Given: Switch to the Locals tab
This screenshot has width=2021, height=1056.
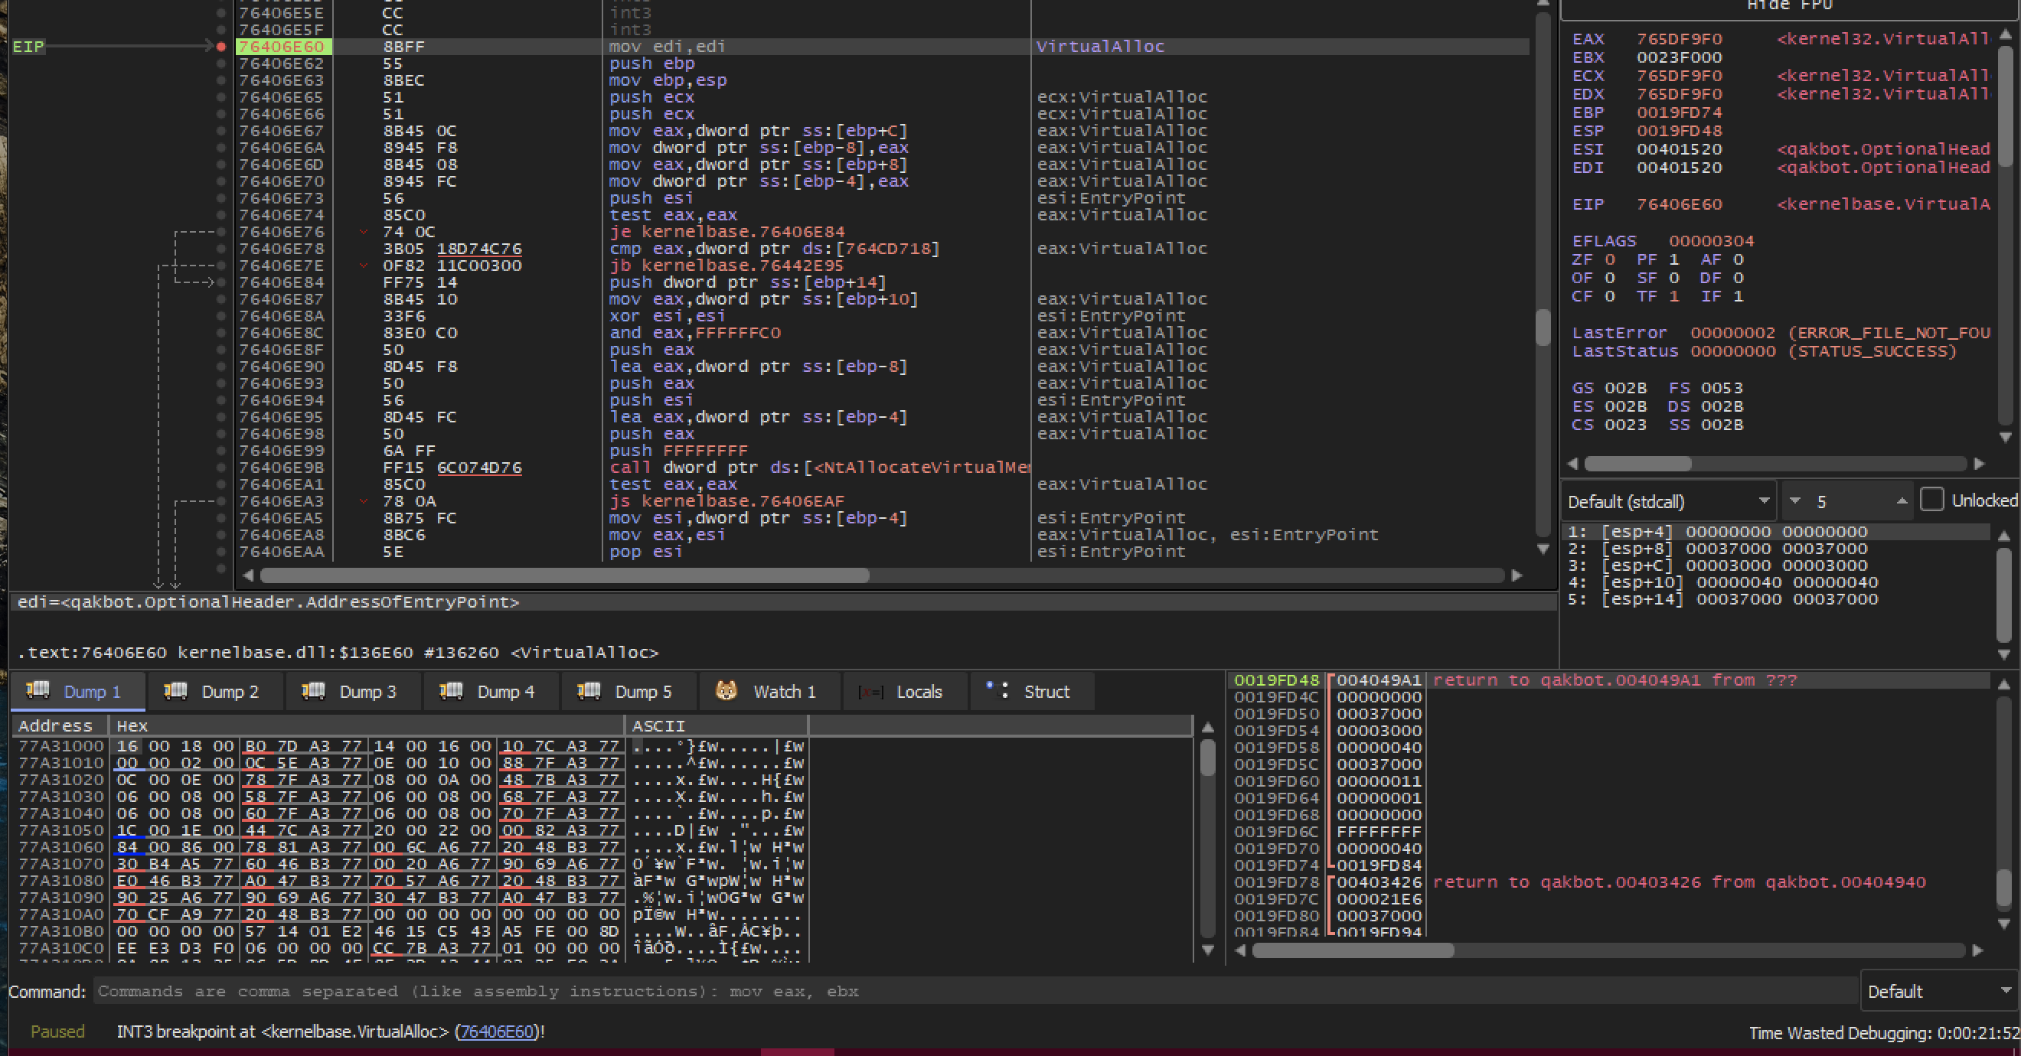Looking at the screenshot, I should [905, 692].
